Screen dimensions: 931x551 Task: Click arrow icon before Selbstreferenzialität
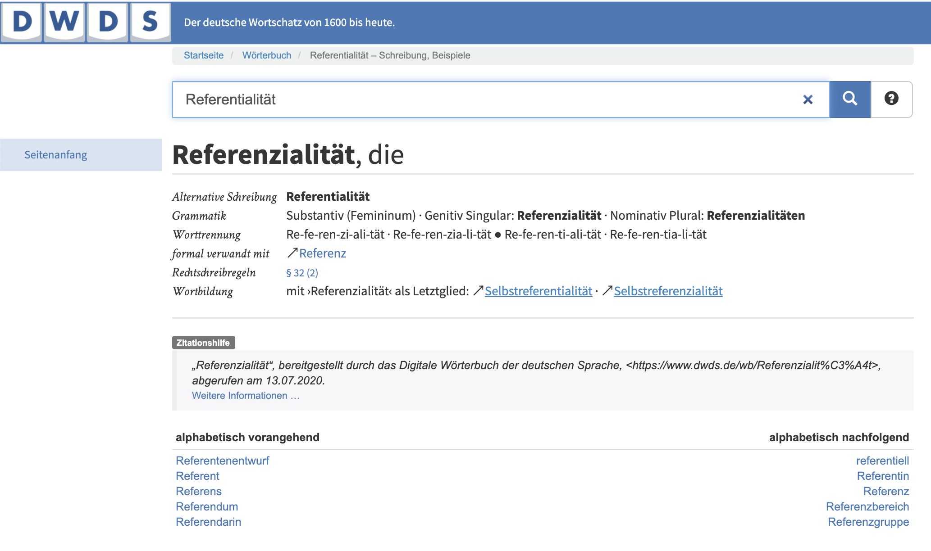click(x=607, y=291)
